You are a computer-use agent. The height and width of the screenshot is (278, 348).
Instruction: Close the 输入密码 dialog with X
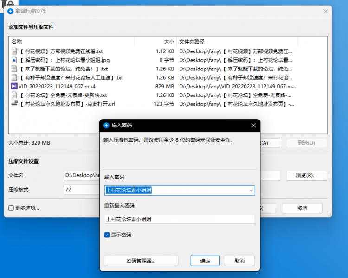coord(253,126)
